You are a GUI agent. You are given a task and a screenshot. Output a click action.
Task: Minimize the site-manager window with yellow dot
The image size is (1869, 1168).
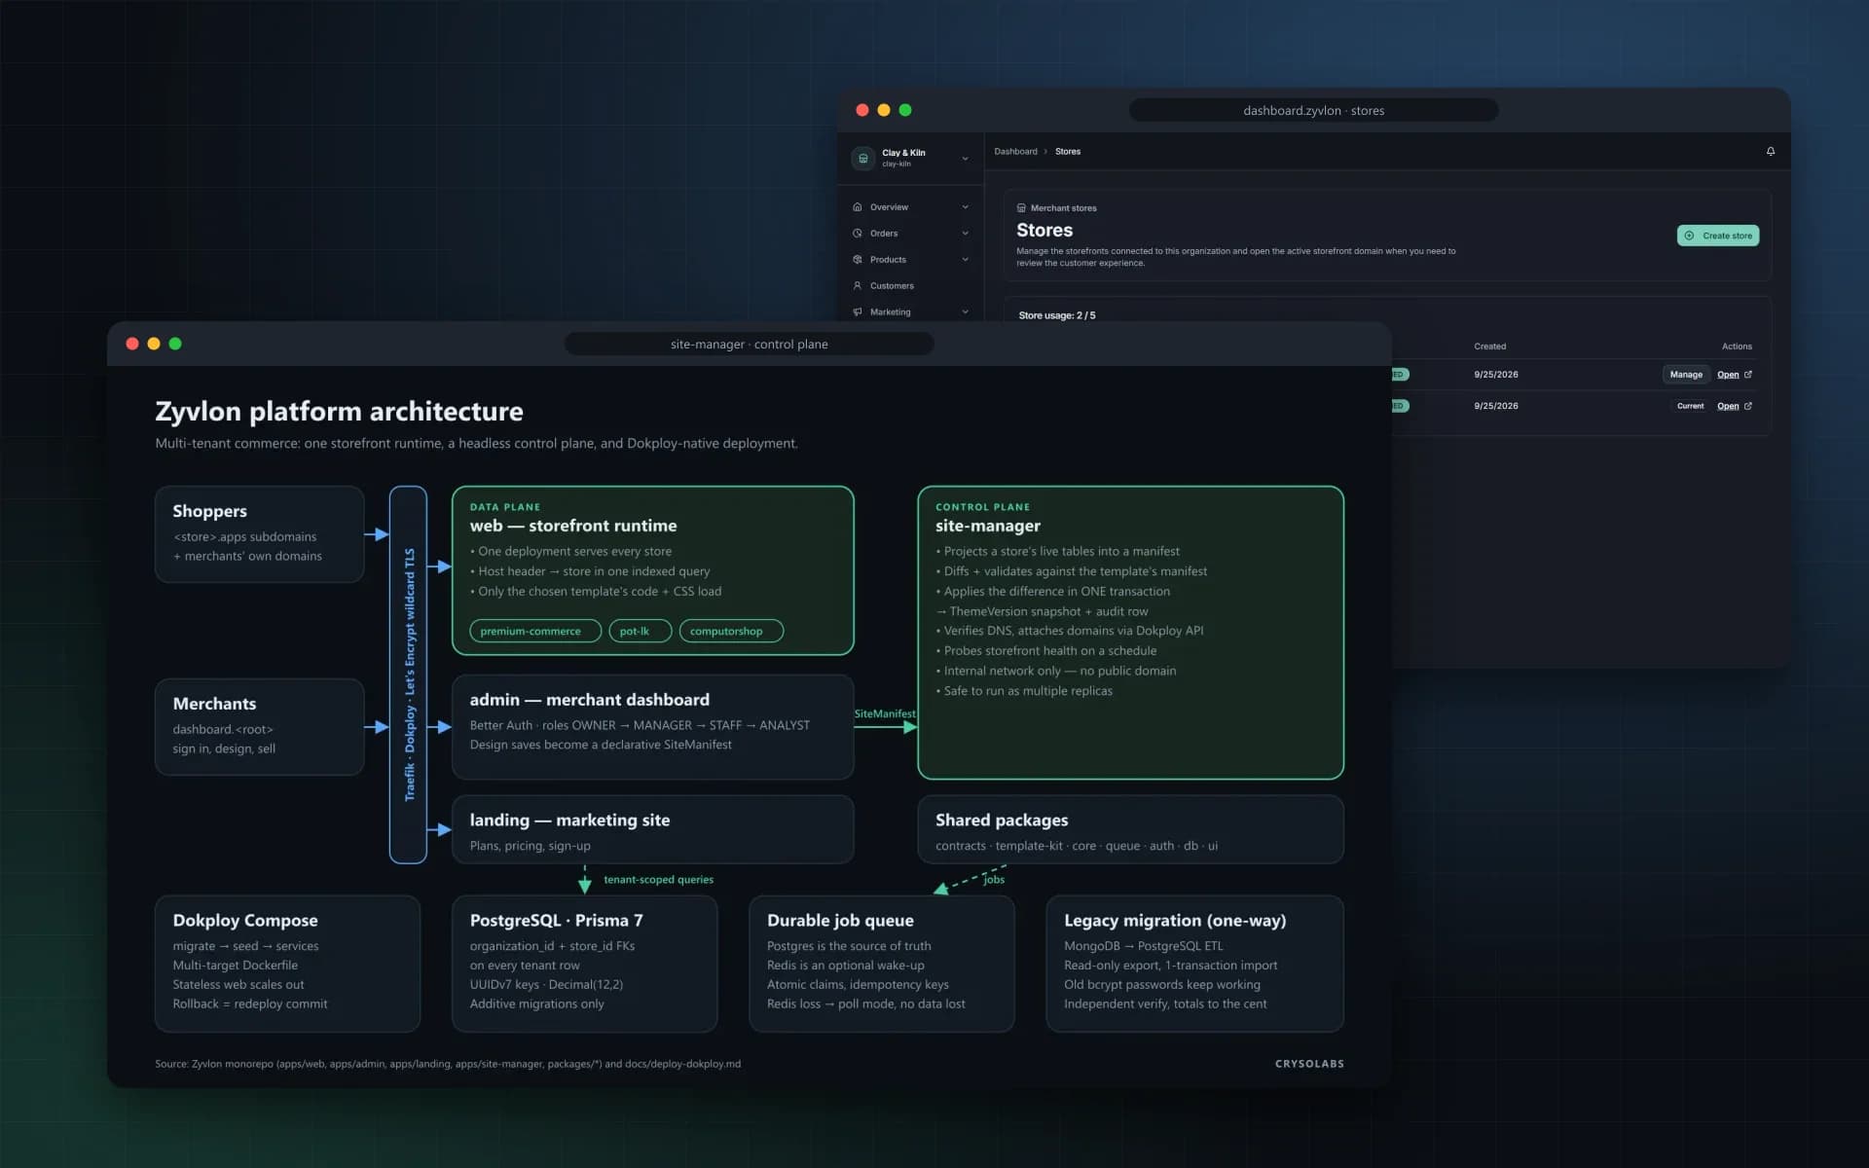point(154,344)
